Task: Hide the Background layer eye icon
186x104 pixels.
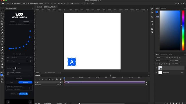Action: click(x=156, y=73)
